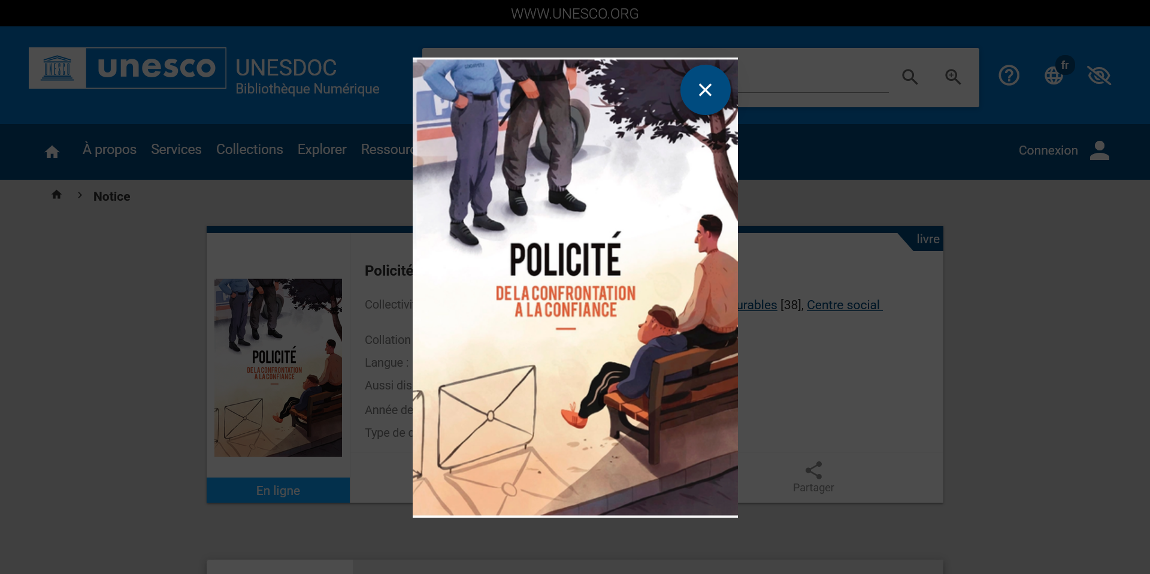Click the UNESCO temple logo

(57, 68)
